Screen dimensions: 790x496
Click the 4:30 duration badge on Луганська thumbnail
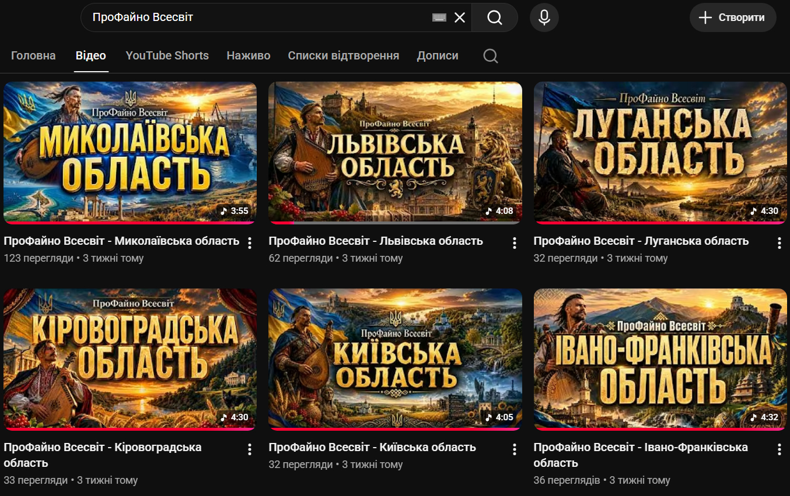(764, 211)
